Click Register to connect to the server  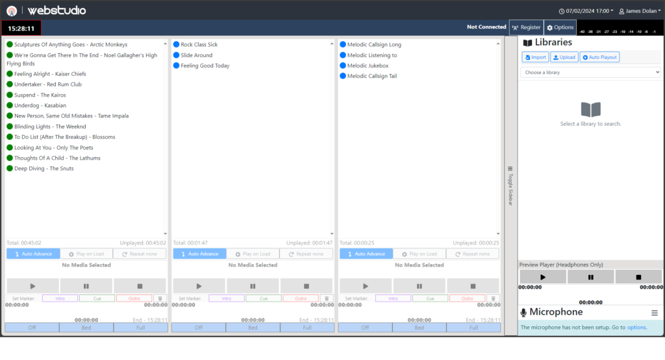(526, 27)
